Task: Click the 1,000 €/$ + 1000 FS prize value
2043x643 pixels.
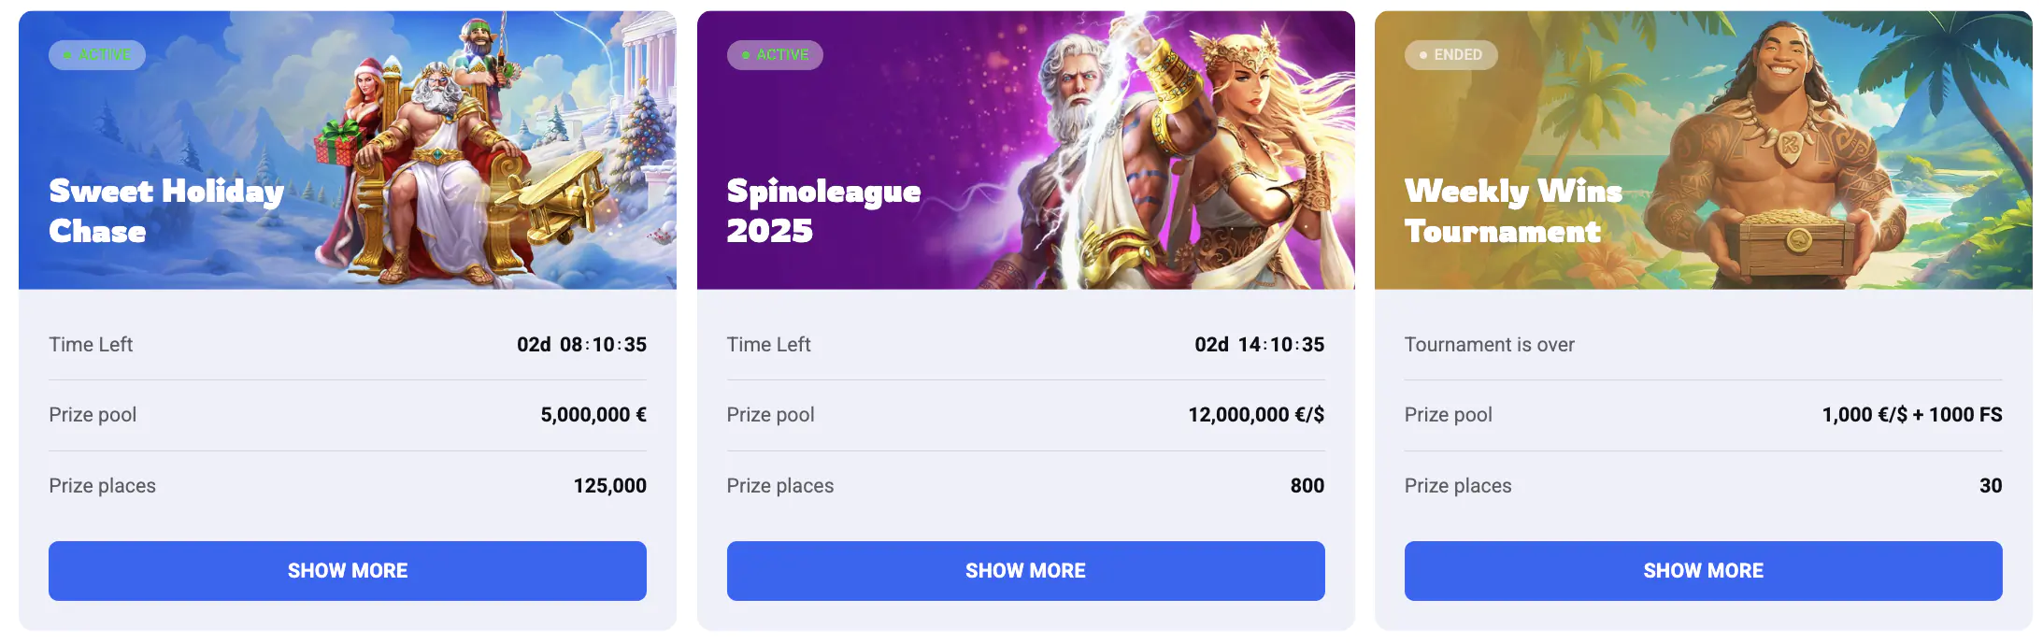Action: click(1911, 415)
